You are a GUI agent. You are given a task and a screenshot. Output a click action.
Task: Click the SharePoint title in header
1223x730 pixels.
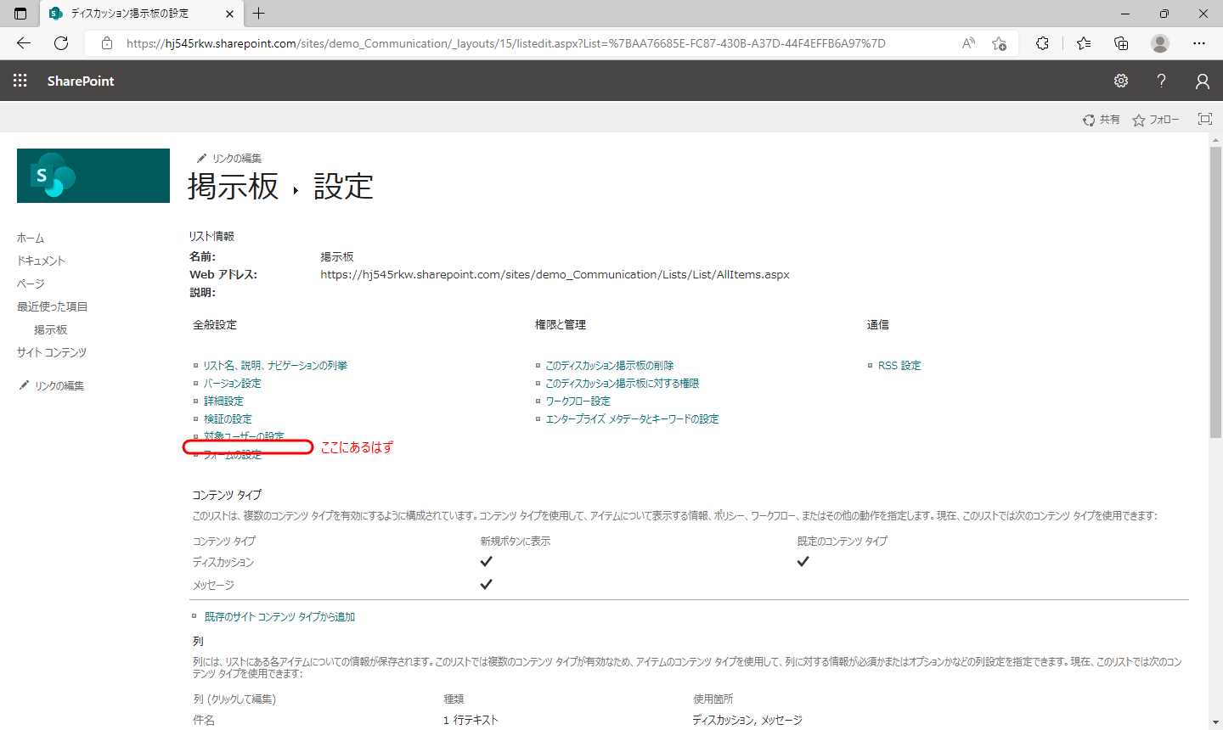[x=81, y=81]
